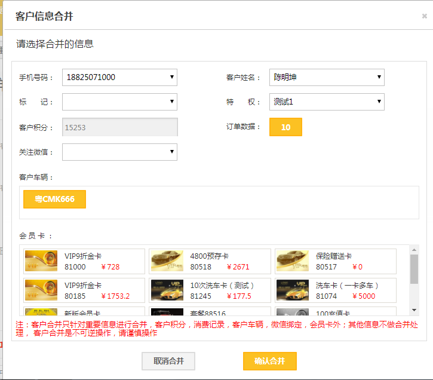Click the VIP9折金卡 81000 card thumbnail
This screenshot has width=433, height=380.
pyautogui.click(x=41, y=261)
